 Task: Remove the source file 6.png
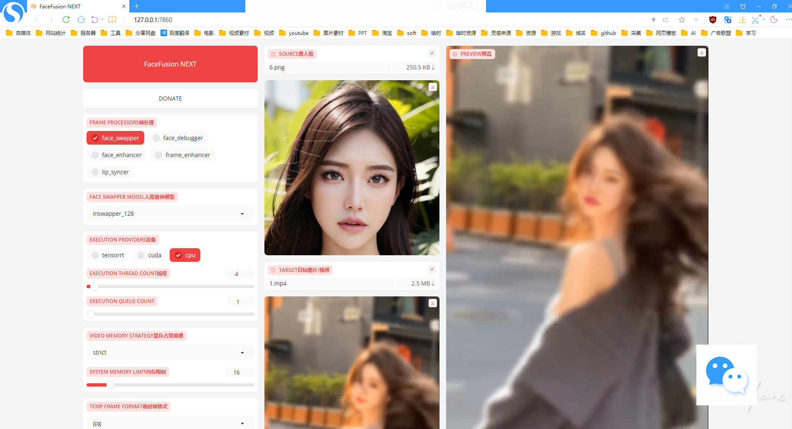(432, 53)
